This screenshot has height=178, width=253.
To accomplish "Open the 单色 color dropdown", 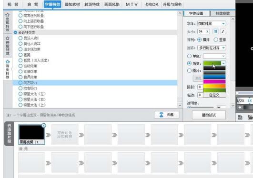I will (223, 56).
